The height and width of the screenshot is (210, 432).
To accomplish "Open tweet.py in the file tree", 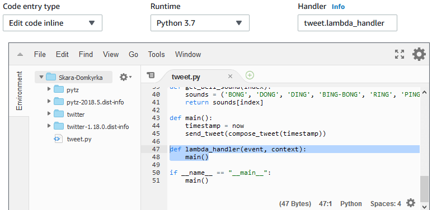I will click(x=79, y=139).
